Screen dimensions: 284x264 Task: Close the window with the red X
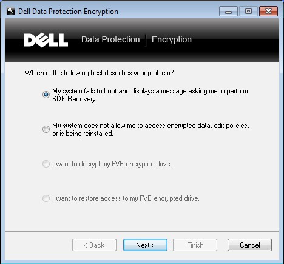[268, 12]
